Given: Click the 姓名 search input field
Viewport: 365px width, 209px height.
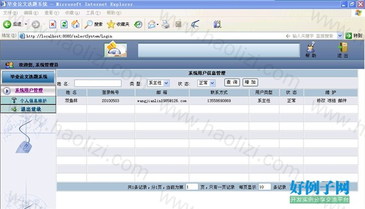Looking at the screenshot, I should pos(98,83).
